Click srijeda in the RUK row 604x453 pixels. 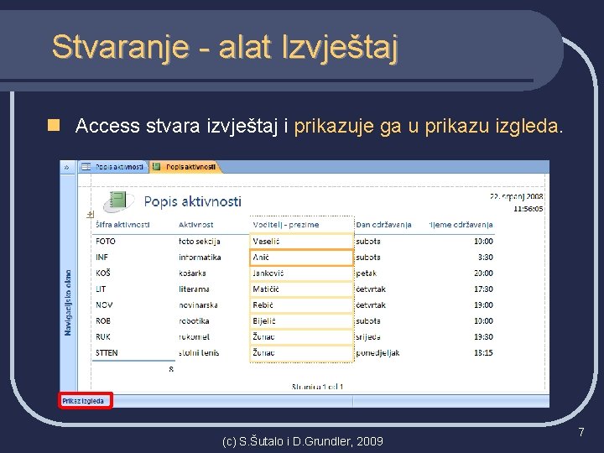point(368,337)
